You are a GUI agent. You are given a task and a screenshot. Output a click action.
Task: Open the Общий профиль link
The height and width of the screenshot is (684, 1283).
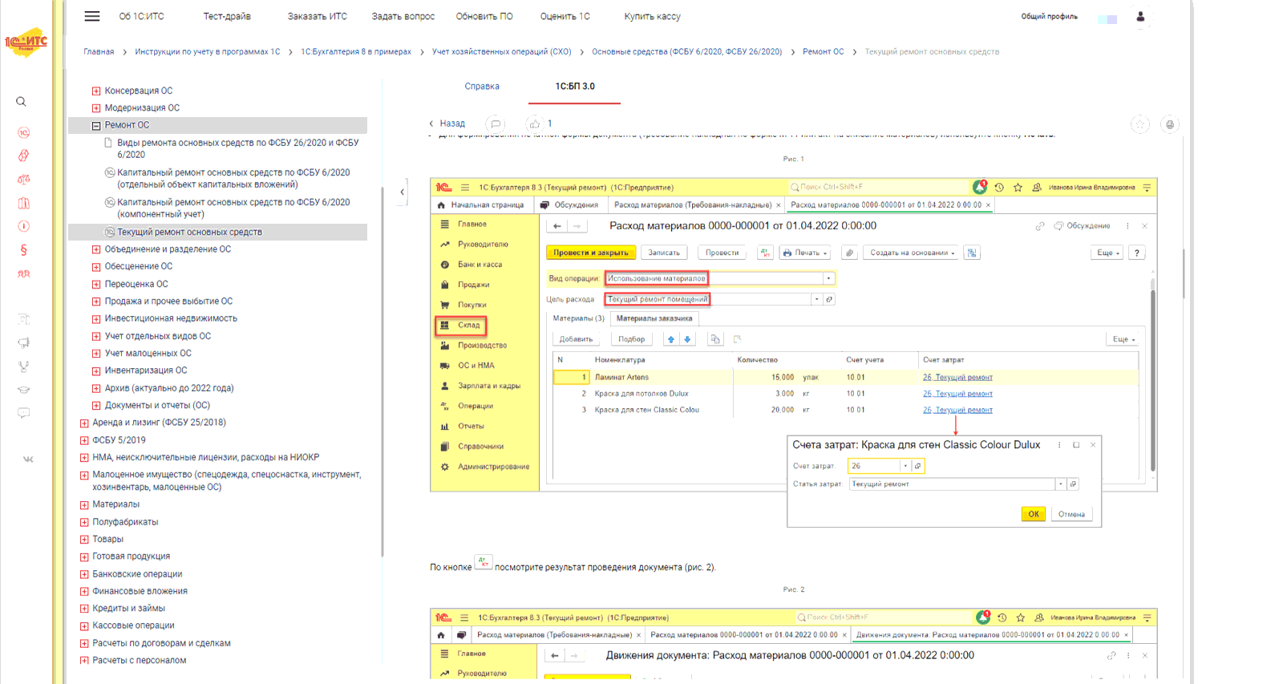1049,17
